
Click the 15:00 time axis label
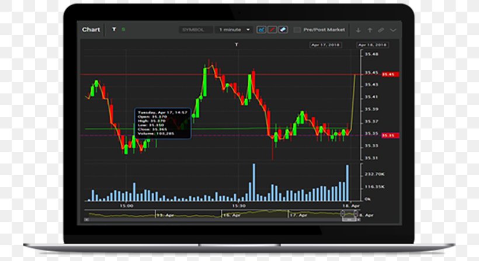(127, 206)
